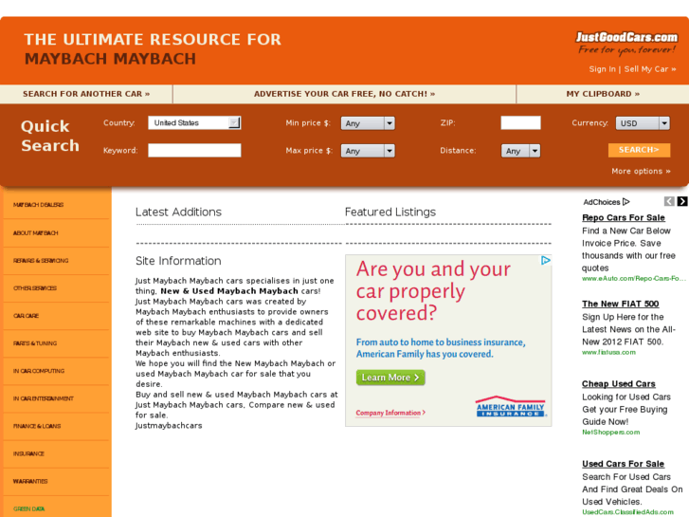Open the Country dropdown
The image size is (689, 517).
click(x=194, y=122)
